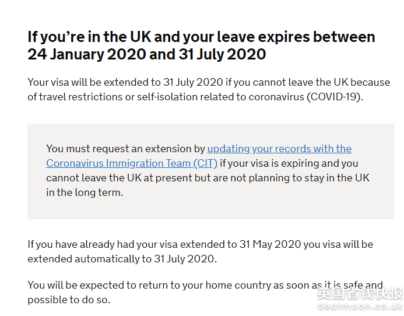This screenshot has height=316, width=404.
Task: Click the 'possible to do so.' line
Action: click(x=69, y=300)
